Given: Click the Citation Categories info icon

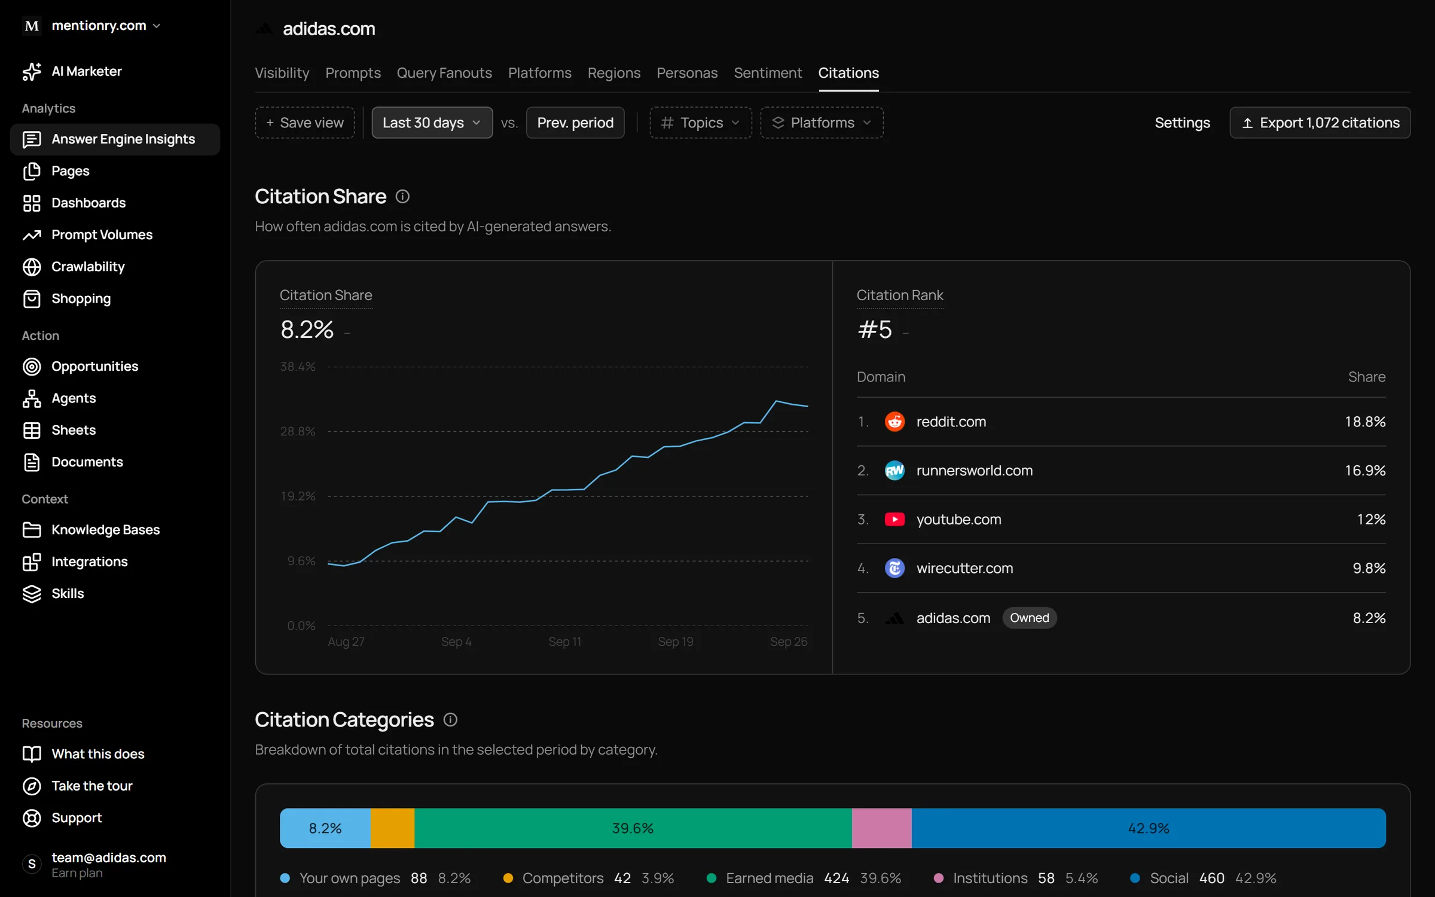Looking at the screenshot, I should (450, 720).
